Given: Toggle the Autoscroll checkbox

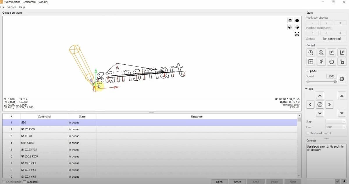Looking at the screenshot, I should (24, 182).
